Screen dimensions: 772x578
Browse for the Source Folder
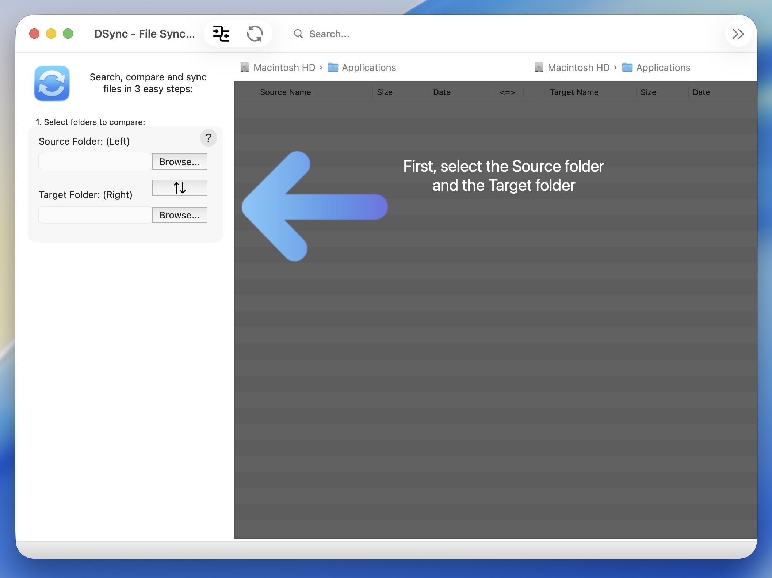179,162
